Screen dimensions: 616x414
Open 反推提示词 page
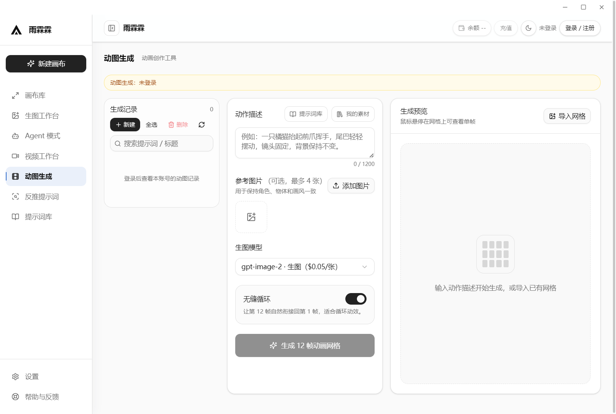point(46,196)
